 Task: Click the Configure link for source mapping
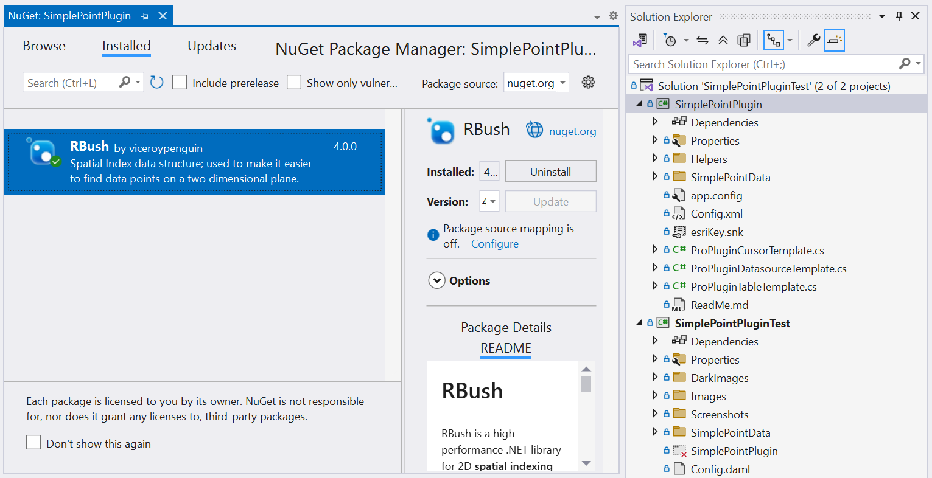tap(495, 244)
